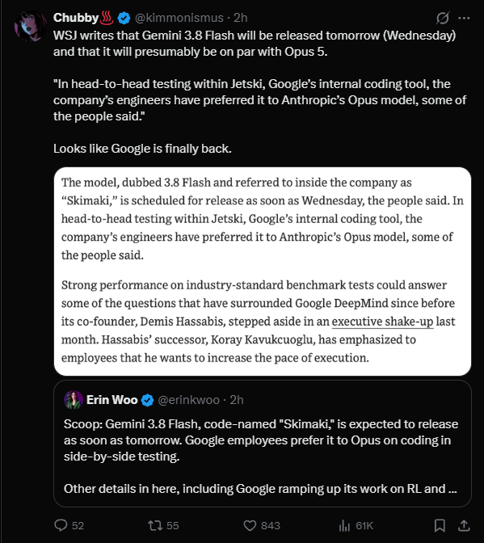Screen dimensions: 484x543
Task: Reply using the comment bubble icon
Action: point(61,525)
